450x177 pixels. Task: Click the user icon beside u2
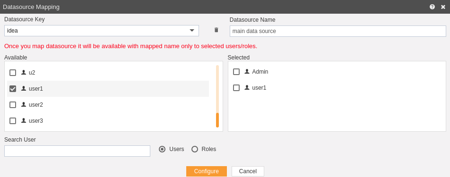pyautogui.click(x=24, y=73)
